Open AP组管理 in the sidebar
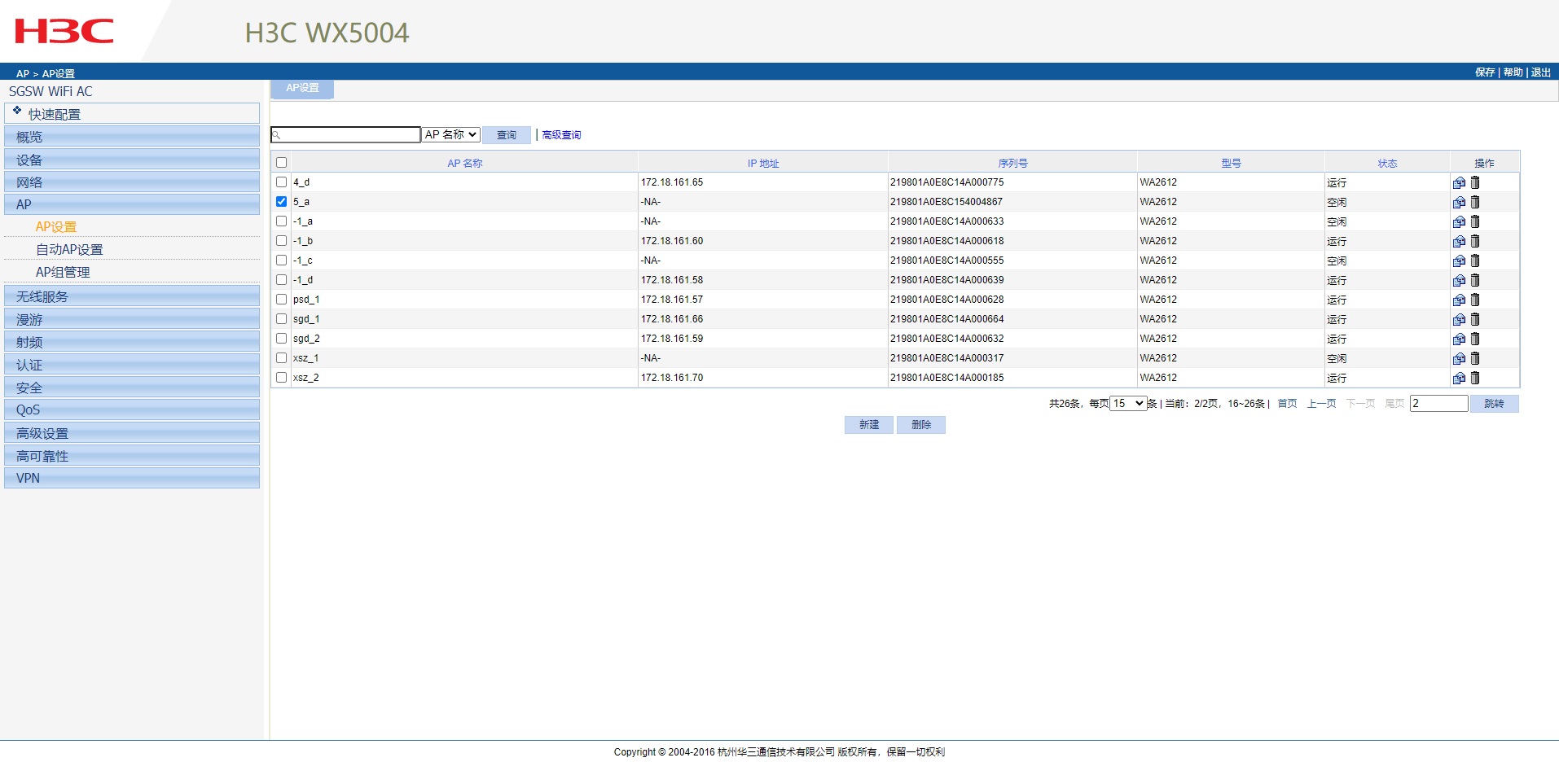 click(63, 273)
